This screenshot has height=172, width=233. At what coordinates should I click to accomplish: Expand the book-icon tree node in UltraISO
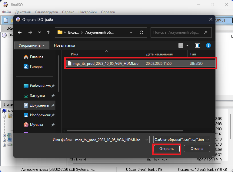[4, 135]
